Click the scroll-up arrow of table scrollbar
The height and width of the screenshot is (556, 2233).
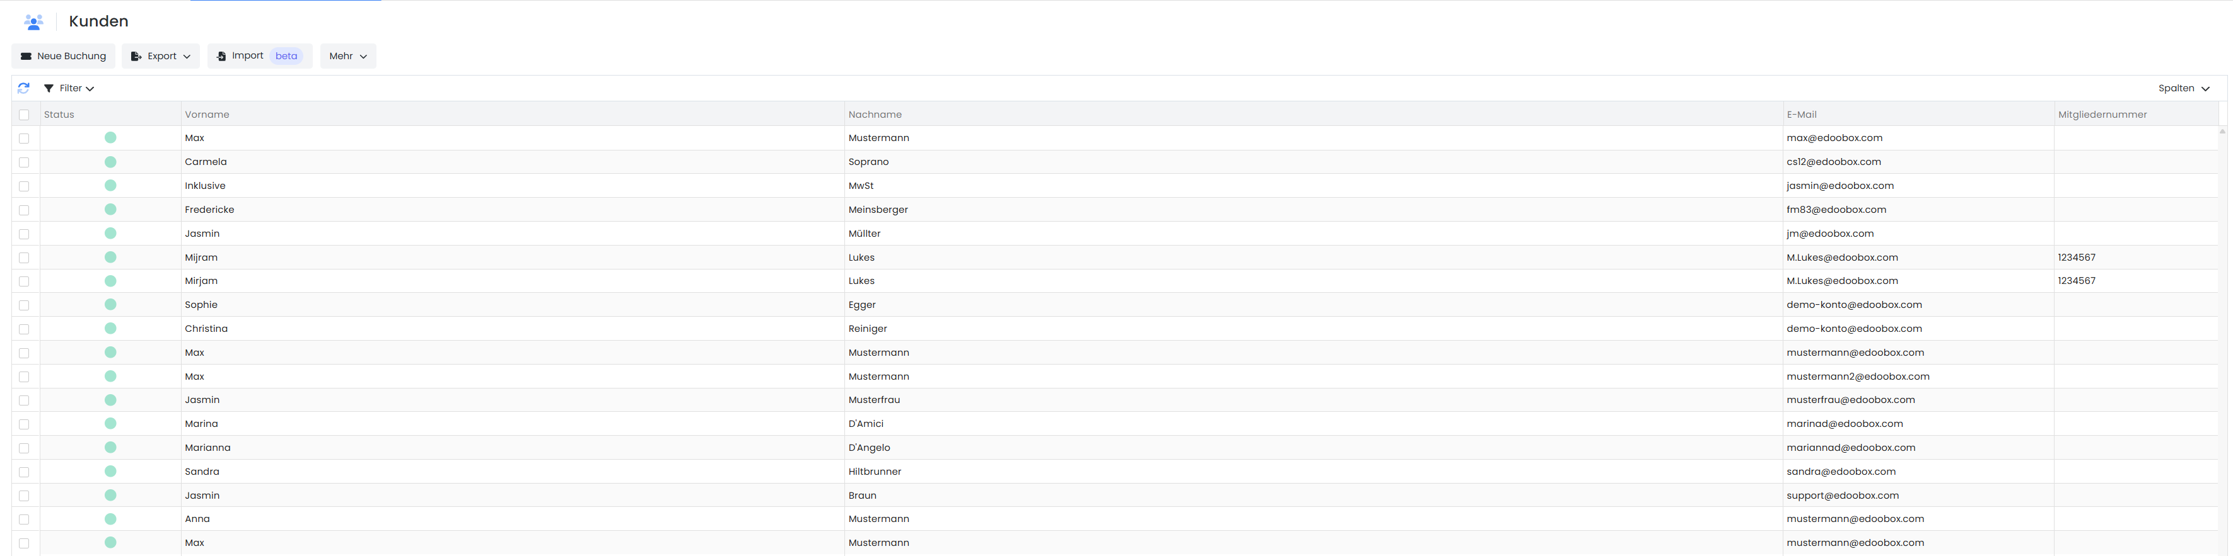pyautogui.click(x=2223, y=132)
